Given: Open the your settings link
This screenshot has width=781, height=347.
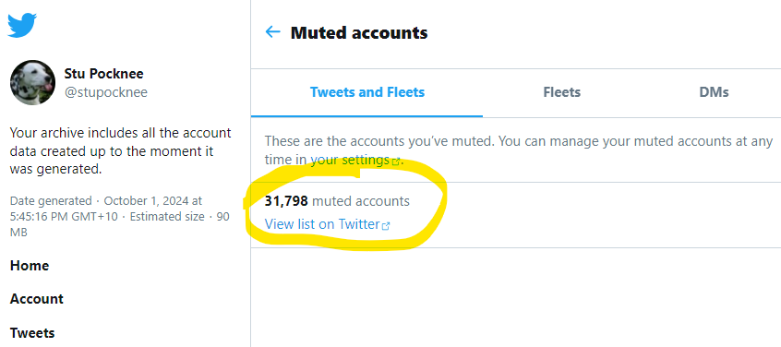Looking at the screenshot, I should click(350, 160).
